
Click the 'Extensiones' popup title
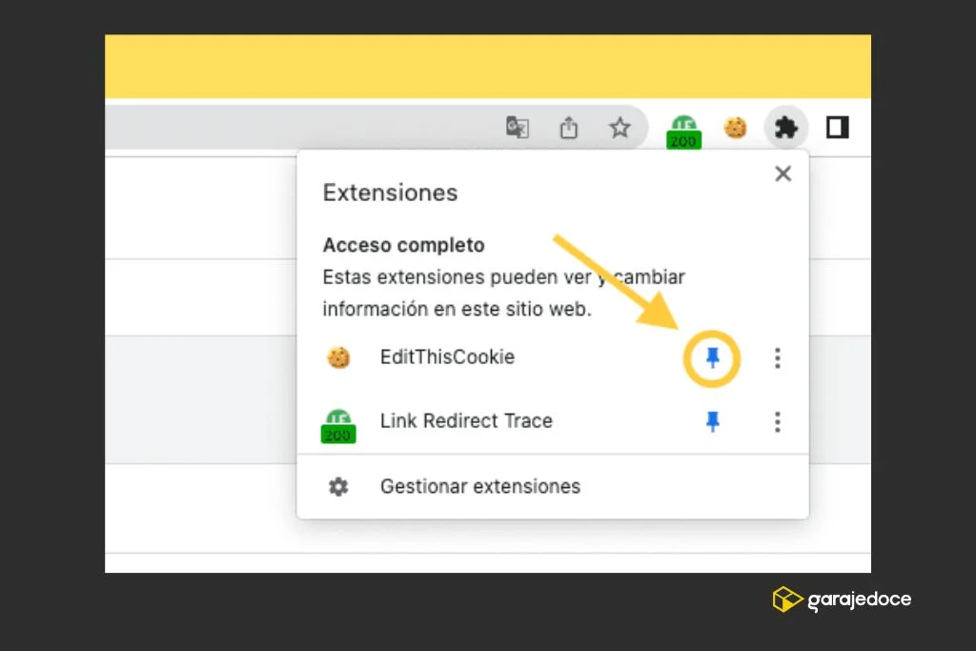pos(390,193)
